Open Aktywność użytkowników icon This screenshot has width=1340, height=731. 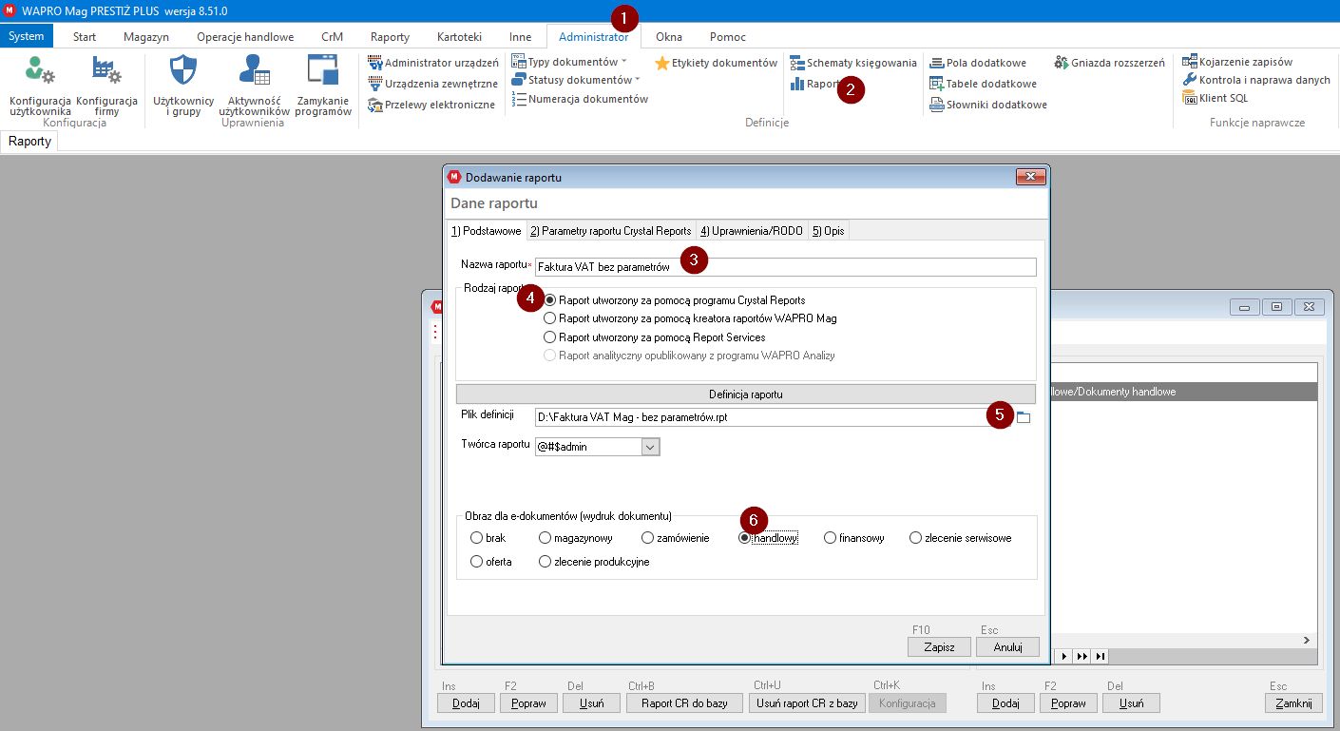[254, 72]
